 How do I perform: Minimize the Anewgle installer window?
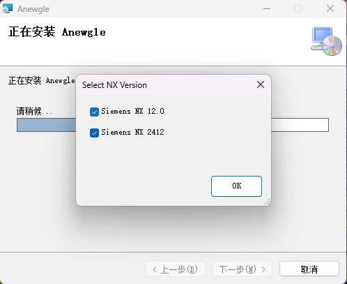tap(267, 9)
